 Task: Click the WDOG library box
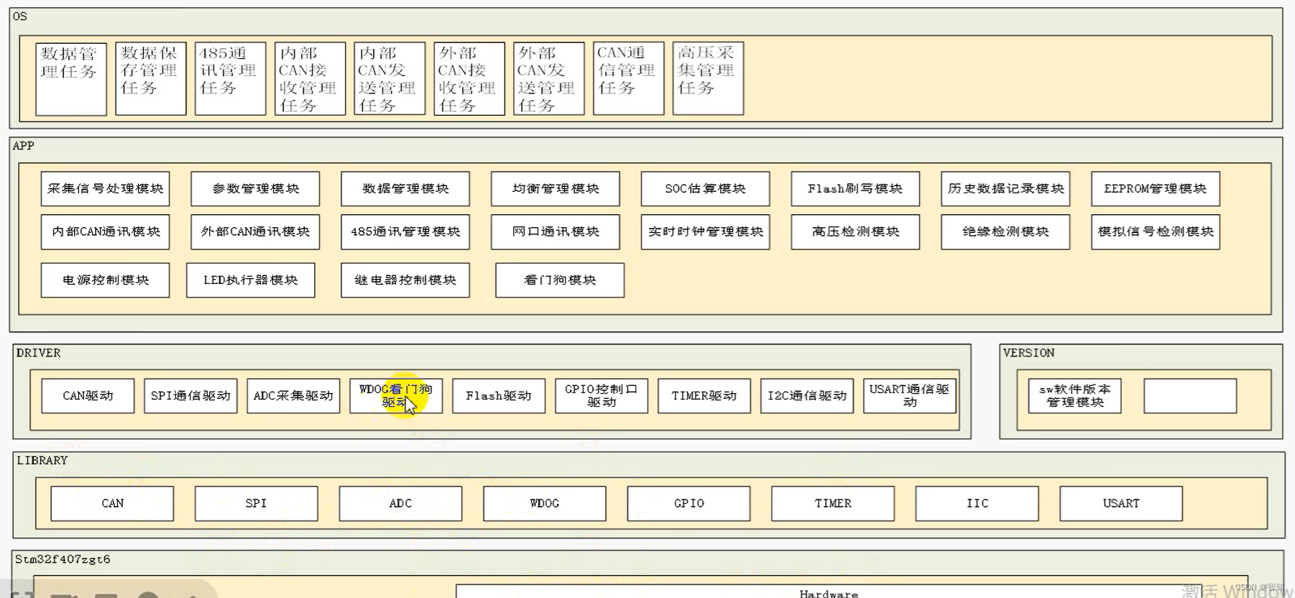pyautogui.click(x=545, y=504)
